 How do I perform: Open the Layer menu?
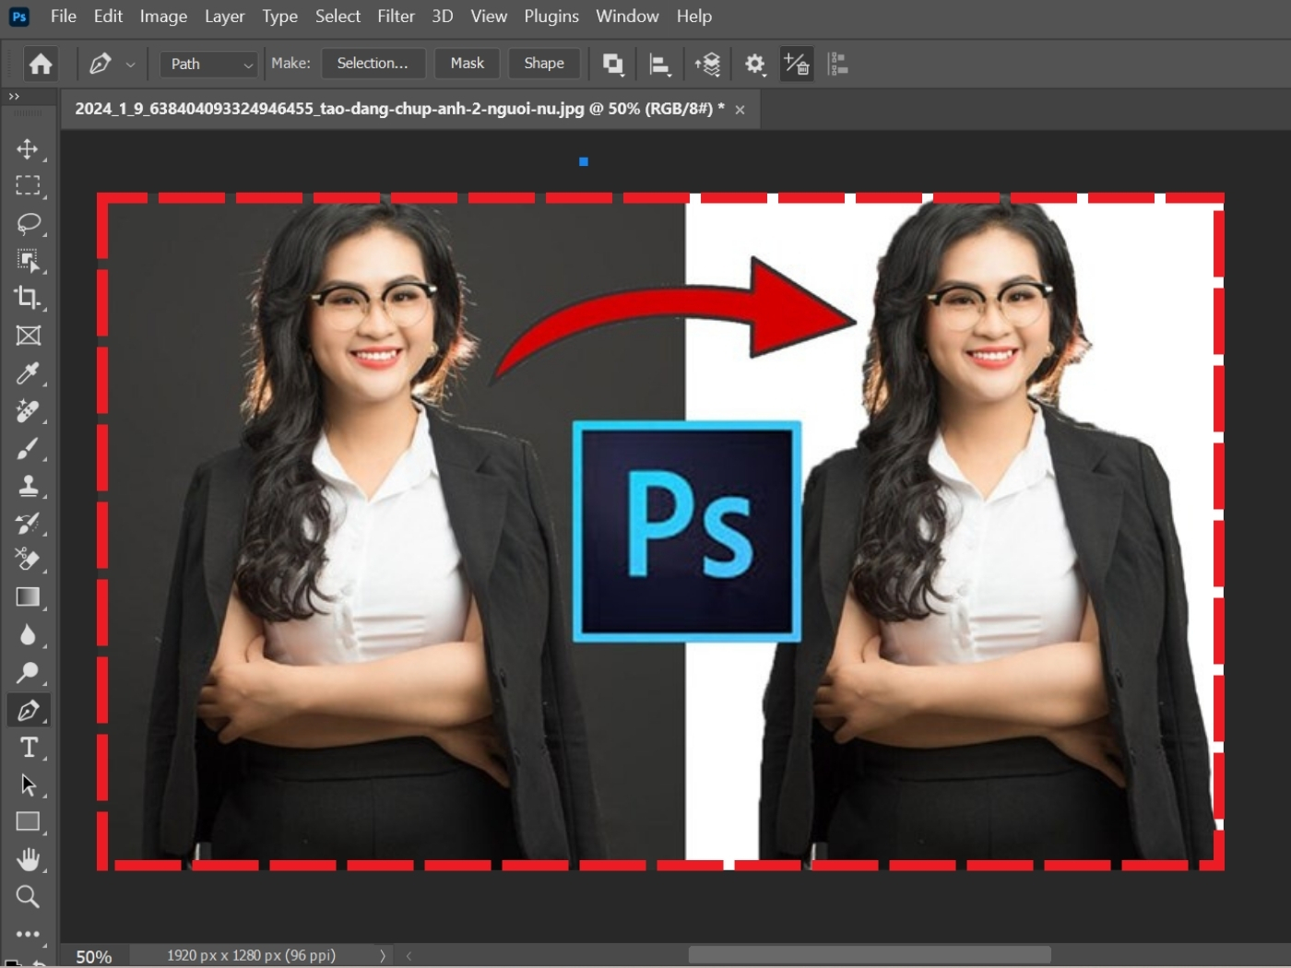point(224,17)
